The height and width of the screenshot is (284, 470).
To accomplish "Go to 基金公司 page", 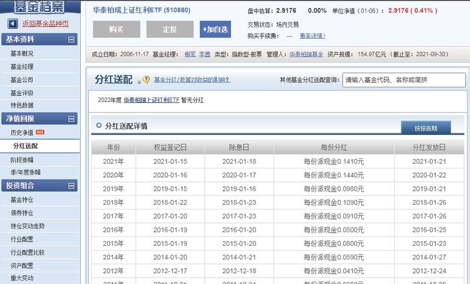I will pyautogui.click(x=22, y=80).
